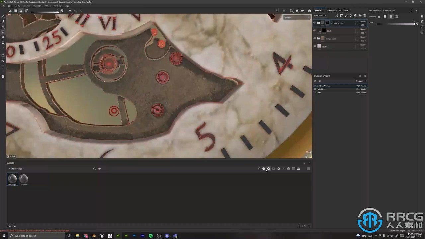Select the Smudge tool

[3, 37]
